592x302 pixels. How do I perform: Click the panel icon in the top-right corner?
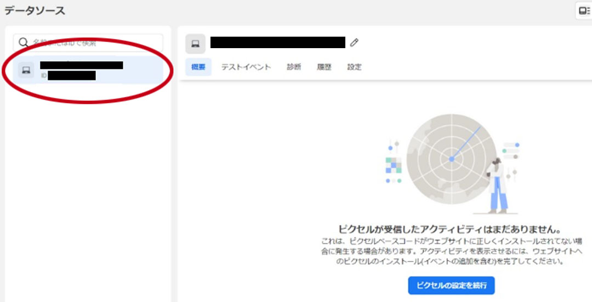[x=583, y=10]
